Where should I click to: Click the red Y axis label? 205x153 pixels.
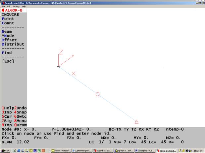pos(73,56)
